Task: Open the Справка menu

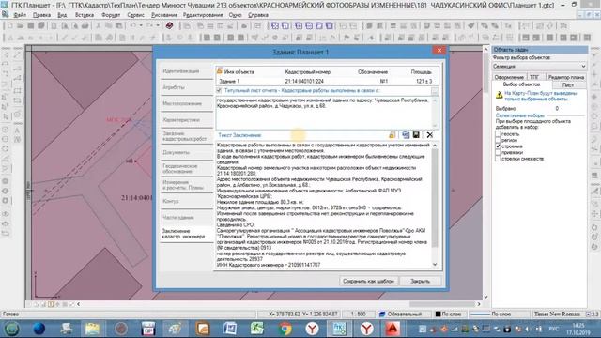Action: click(258, 15)
